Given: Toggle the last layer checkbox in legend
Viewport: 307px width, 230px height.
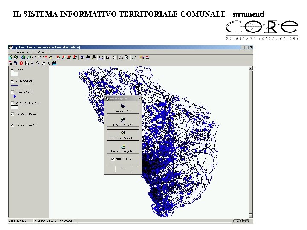Looking at the screenshot, I should 12,125.
